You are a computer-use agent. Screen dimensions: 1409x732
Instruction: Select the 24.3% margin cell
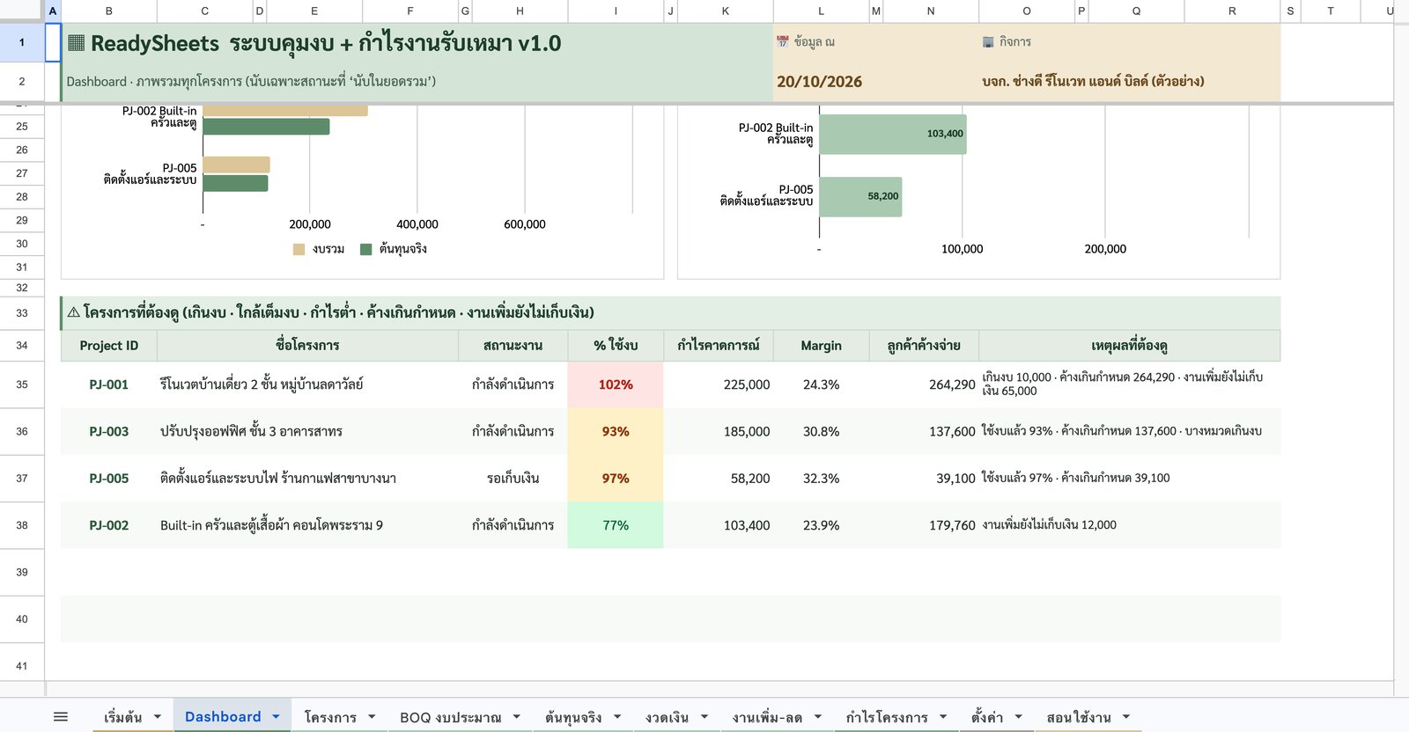pyautogui.click(x=821, y=384)
